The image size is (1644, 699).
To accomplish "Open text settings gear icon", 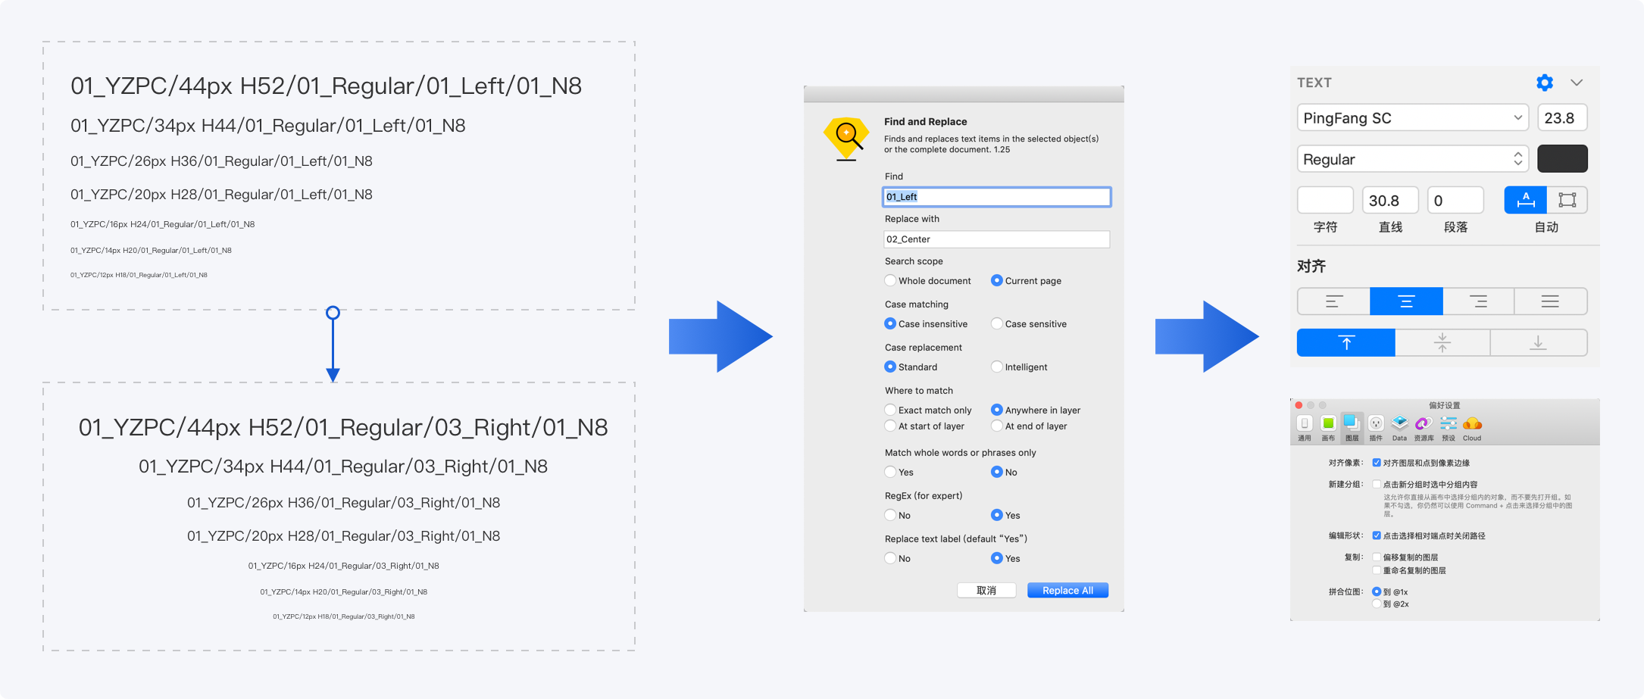I will [x=1544, y=83].
